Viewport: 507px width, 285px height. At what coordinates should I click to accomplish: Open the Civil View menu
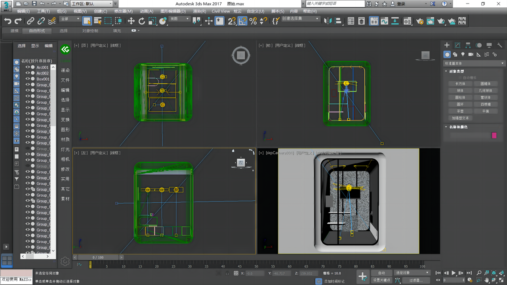pos(221,11)
